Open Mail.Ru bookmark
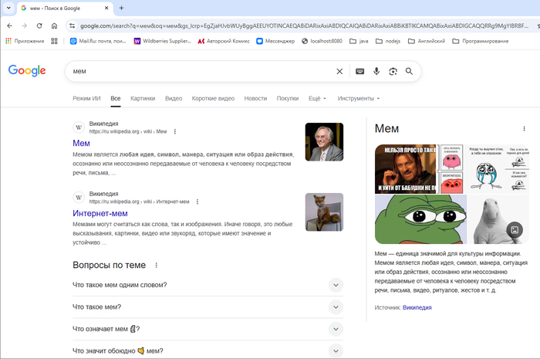The width and height of the screenshot is (540, 359). [98, 41]
